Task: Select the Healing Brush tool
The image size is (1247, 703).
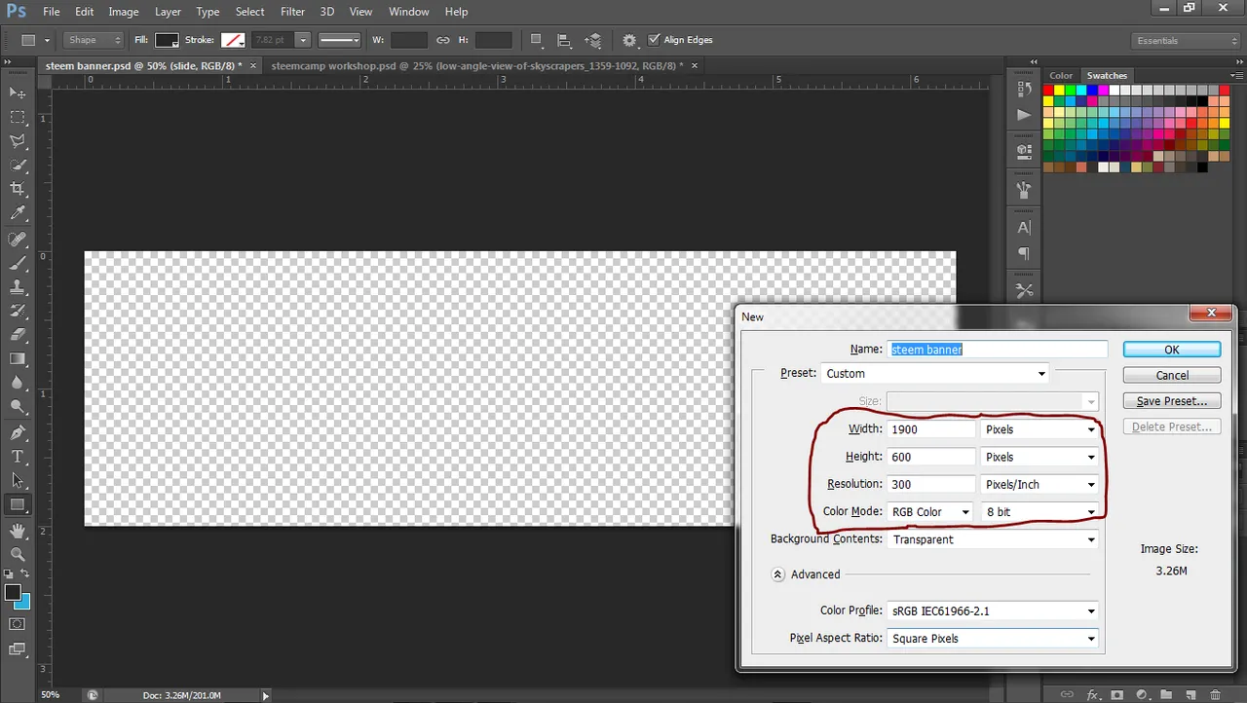Action: 18,240
